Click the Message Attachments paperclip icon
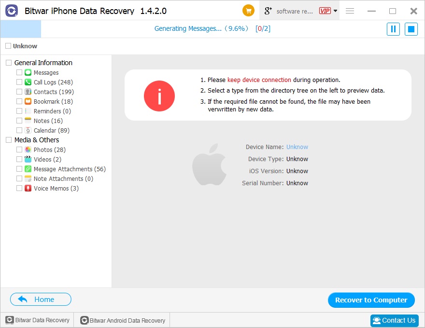This screenshot has width=425, height=328. click(28, 169)
